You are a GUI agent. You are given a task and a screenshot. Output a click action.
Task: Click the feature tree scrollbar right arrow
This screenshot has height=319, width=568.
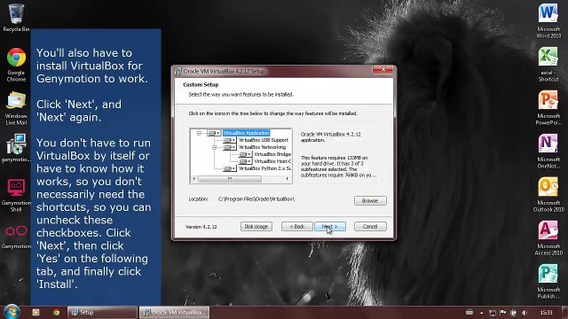point(288,179)
